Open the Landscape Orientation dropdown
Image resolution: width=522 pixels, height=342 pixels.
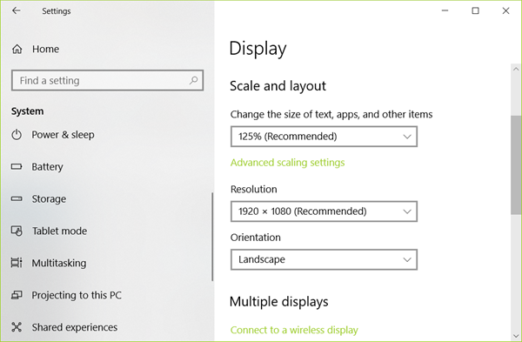click(324, 259)
